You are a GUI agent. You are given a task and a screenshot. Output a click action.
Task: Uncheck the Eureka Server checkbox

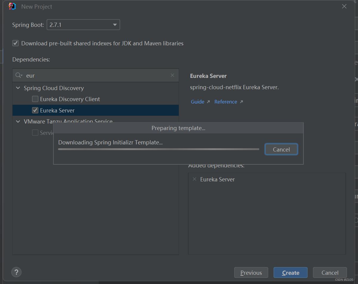click(35, 110)
